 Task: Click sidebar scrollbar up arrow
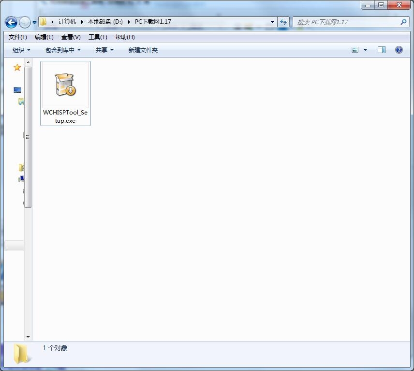tap(28, 62)
